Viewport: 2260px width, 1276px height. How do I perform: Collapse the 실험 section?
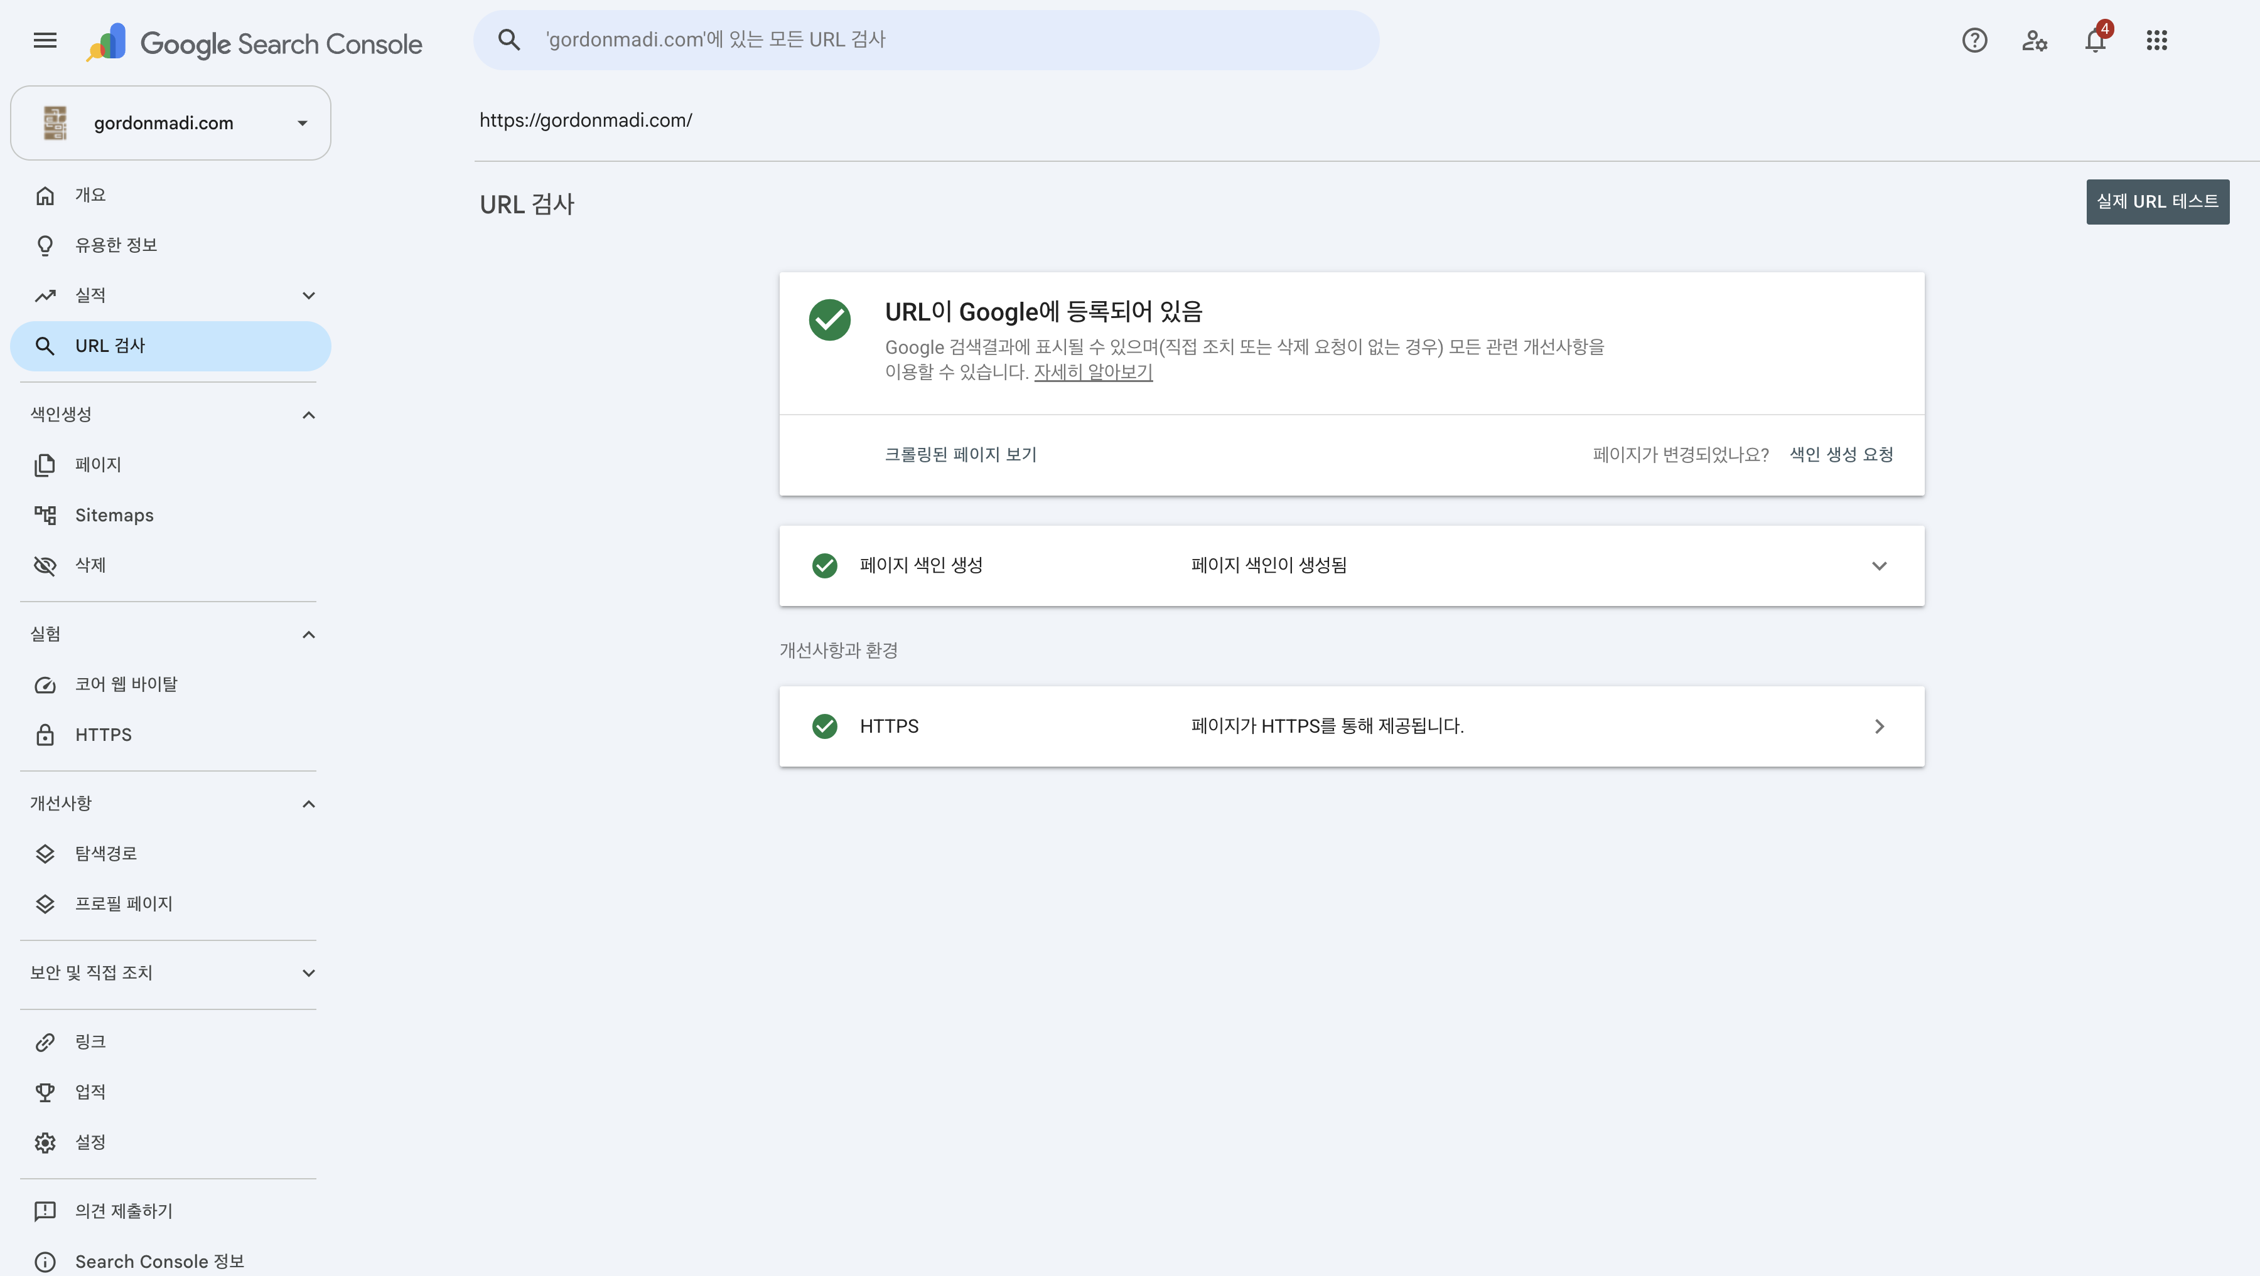click(309, 635)
